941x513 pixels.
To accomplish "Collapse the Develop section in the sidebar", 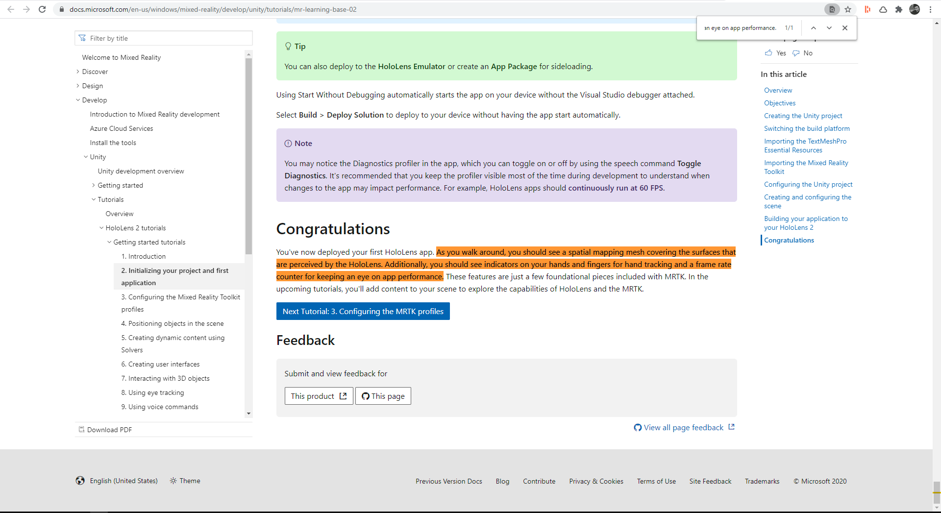I will 78,100.
